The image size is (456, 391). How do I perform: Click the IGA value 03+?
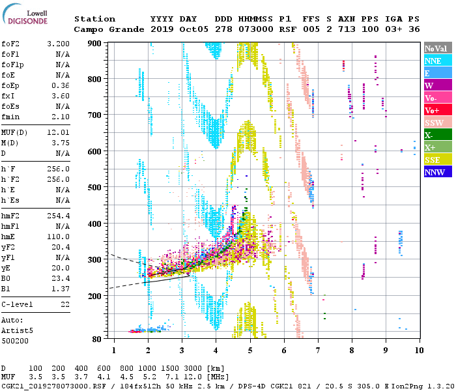tap(393, 29)
